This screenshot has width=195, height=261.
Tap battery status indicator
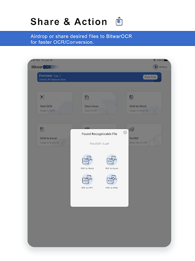166,60
